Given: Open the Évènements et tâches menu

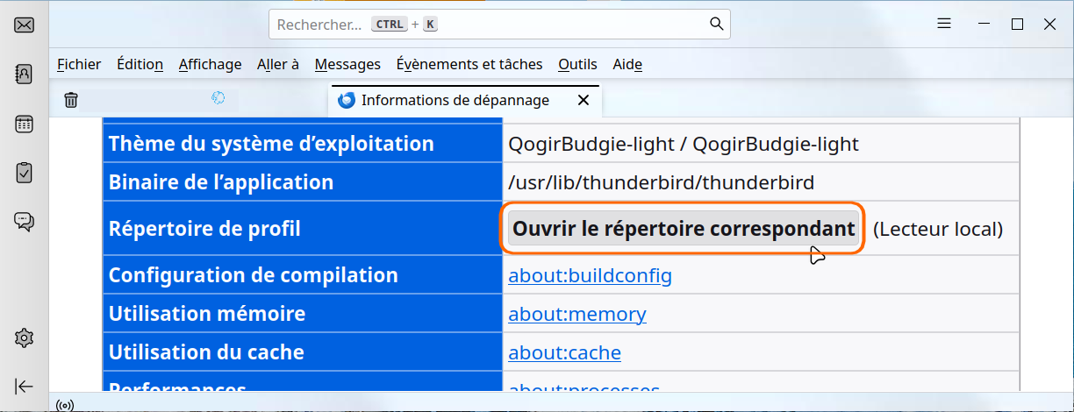Looking at the screenshot, I should pos(469,64).
